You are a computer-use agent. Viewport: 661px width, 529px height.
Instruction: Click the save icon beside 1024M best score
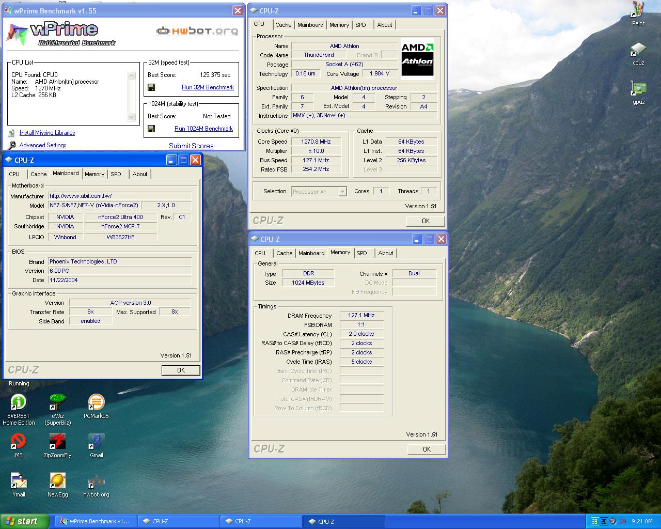click(151, 129)
